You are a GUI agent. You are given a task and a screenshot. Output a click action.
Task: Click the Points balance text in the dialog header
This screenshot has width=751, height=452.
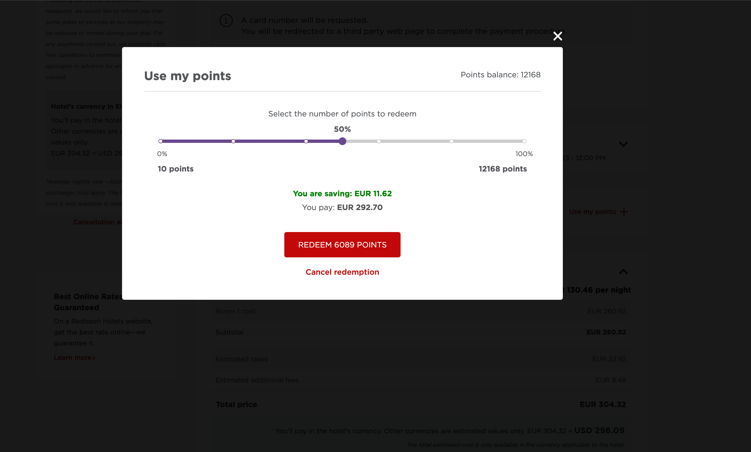pos(500,75)
